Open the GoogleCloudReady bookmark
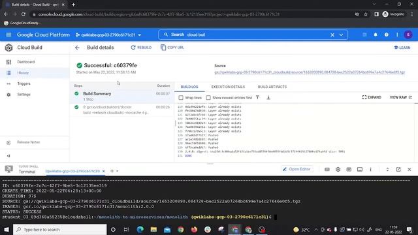 pyautogui.click(x=22, y=23)
